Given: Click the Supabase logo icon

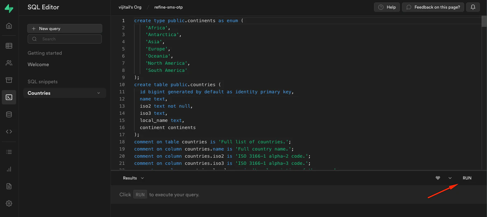Looking at the screenshot, I should tap(9, 9).
